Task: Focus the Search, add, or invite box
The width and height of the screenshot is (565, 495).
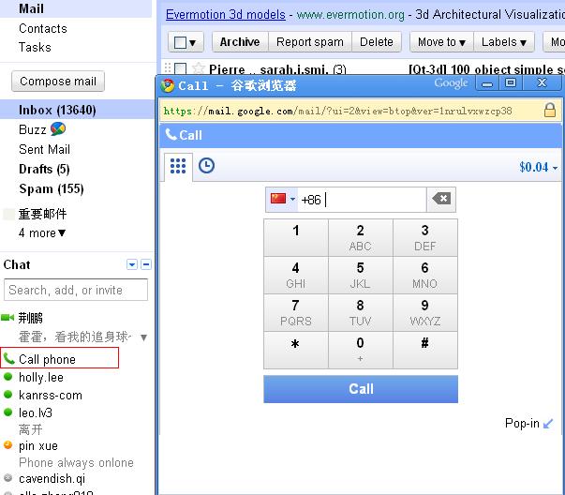Action: (x=76, y=290)
